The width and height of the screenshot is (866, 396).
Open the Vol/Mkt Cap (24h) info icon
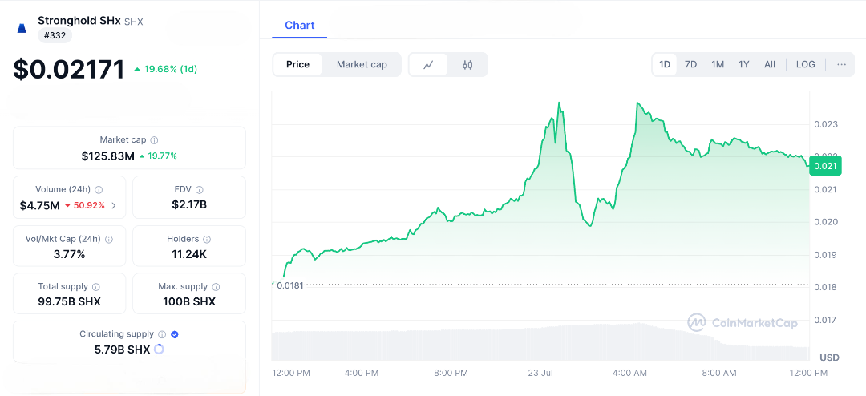(109, 239)
